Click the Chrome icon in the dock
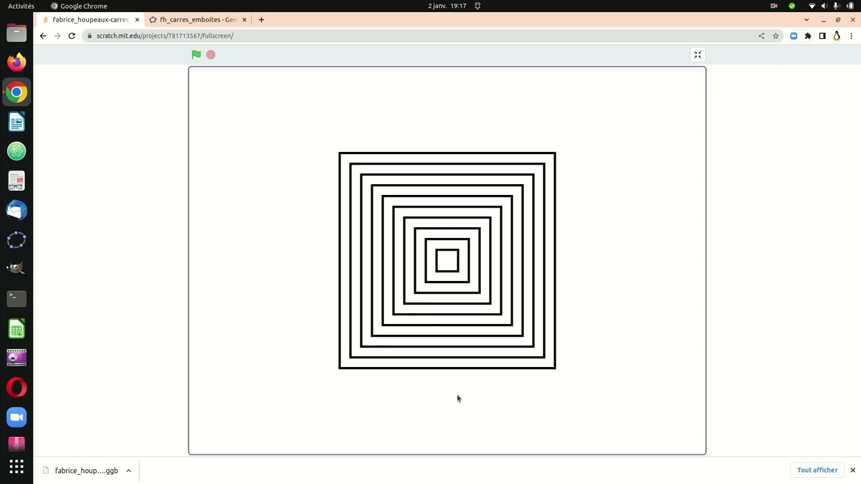This screenshot has height=484, width=861. (x=16, y=92)
